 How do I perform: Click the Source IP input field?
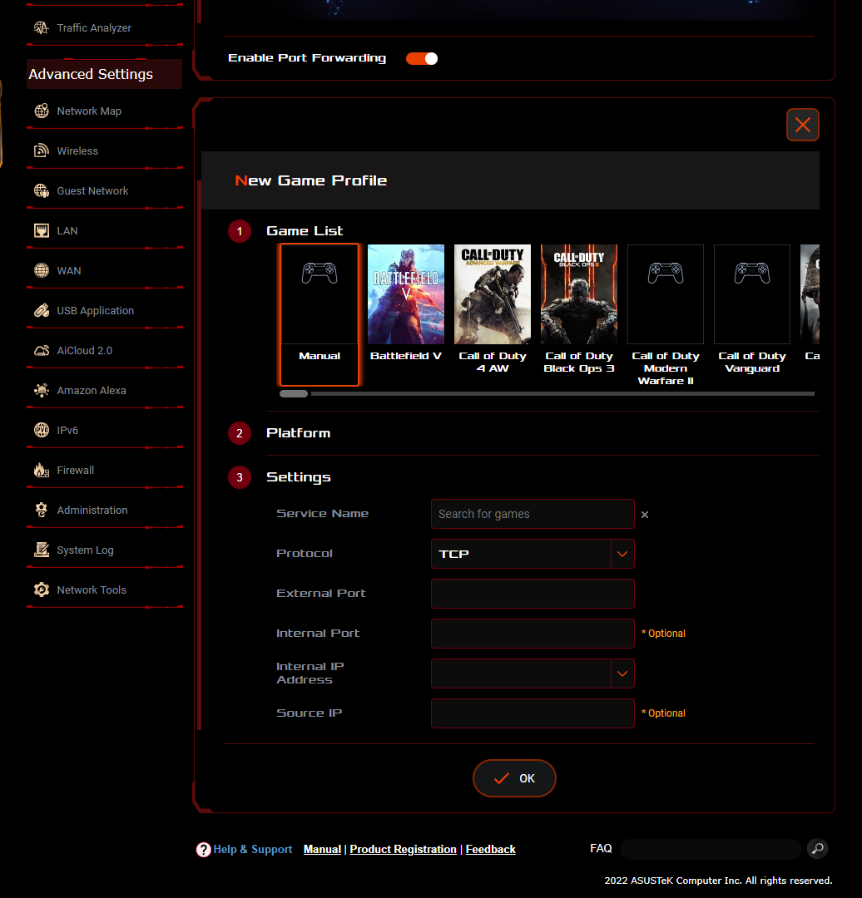pyautogui.click(x=533, y=713)
